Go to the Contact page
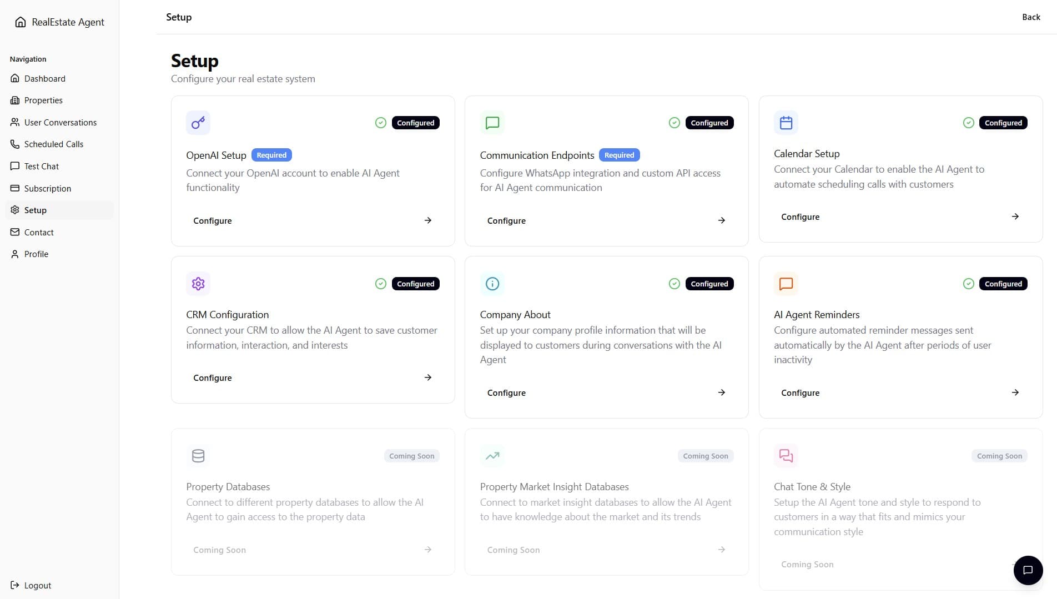The width and height of the screenshot is (1057, 599). pyautogui.click(x=59, y=232)
